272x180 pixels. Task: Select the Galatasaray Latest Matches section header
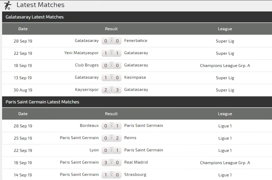click(x=34, y=17)
